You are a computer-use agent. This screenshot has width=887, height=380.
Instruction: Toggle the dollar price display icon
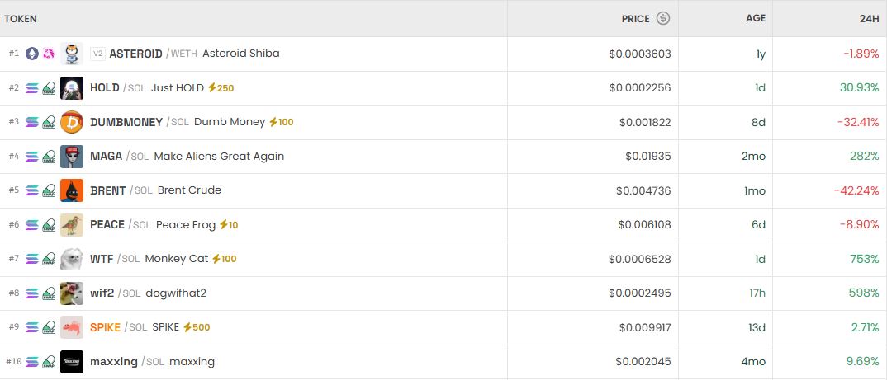663,18
